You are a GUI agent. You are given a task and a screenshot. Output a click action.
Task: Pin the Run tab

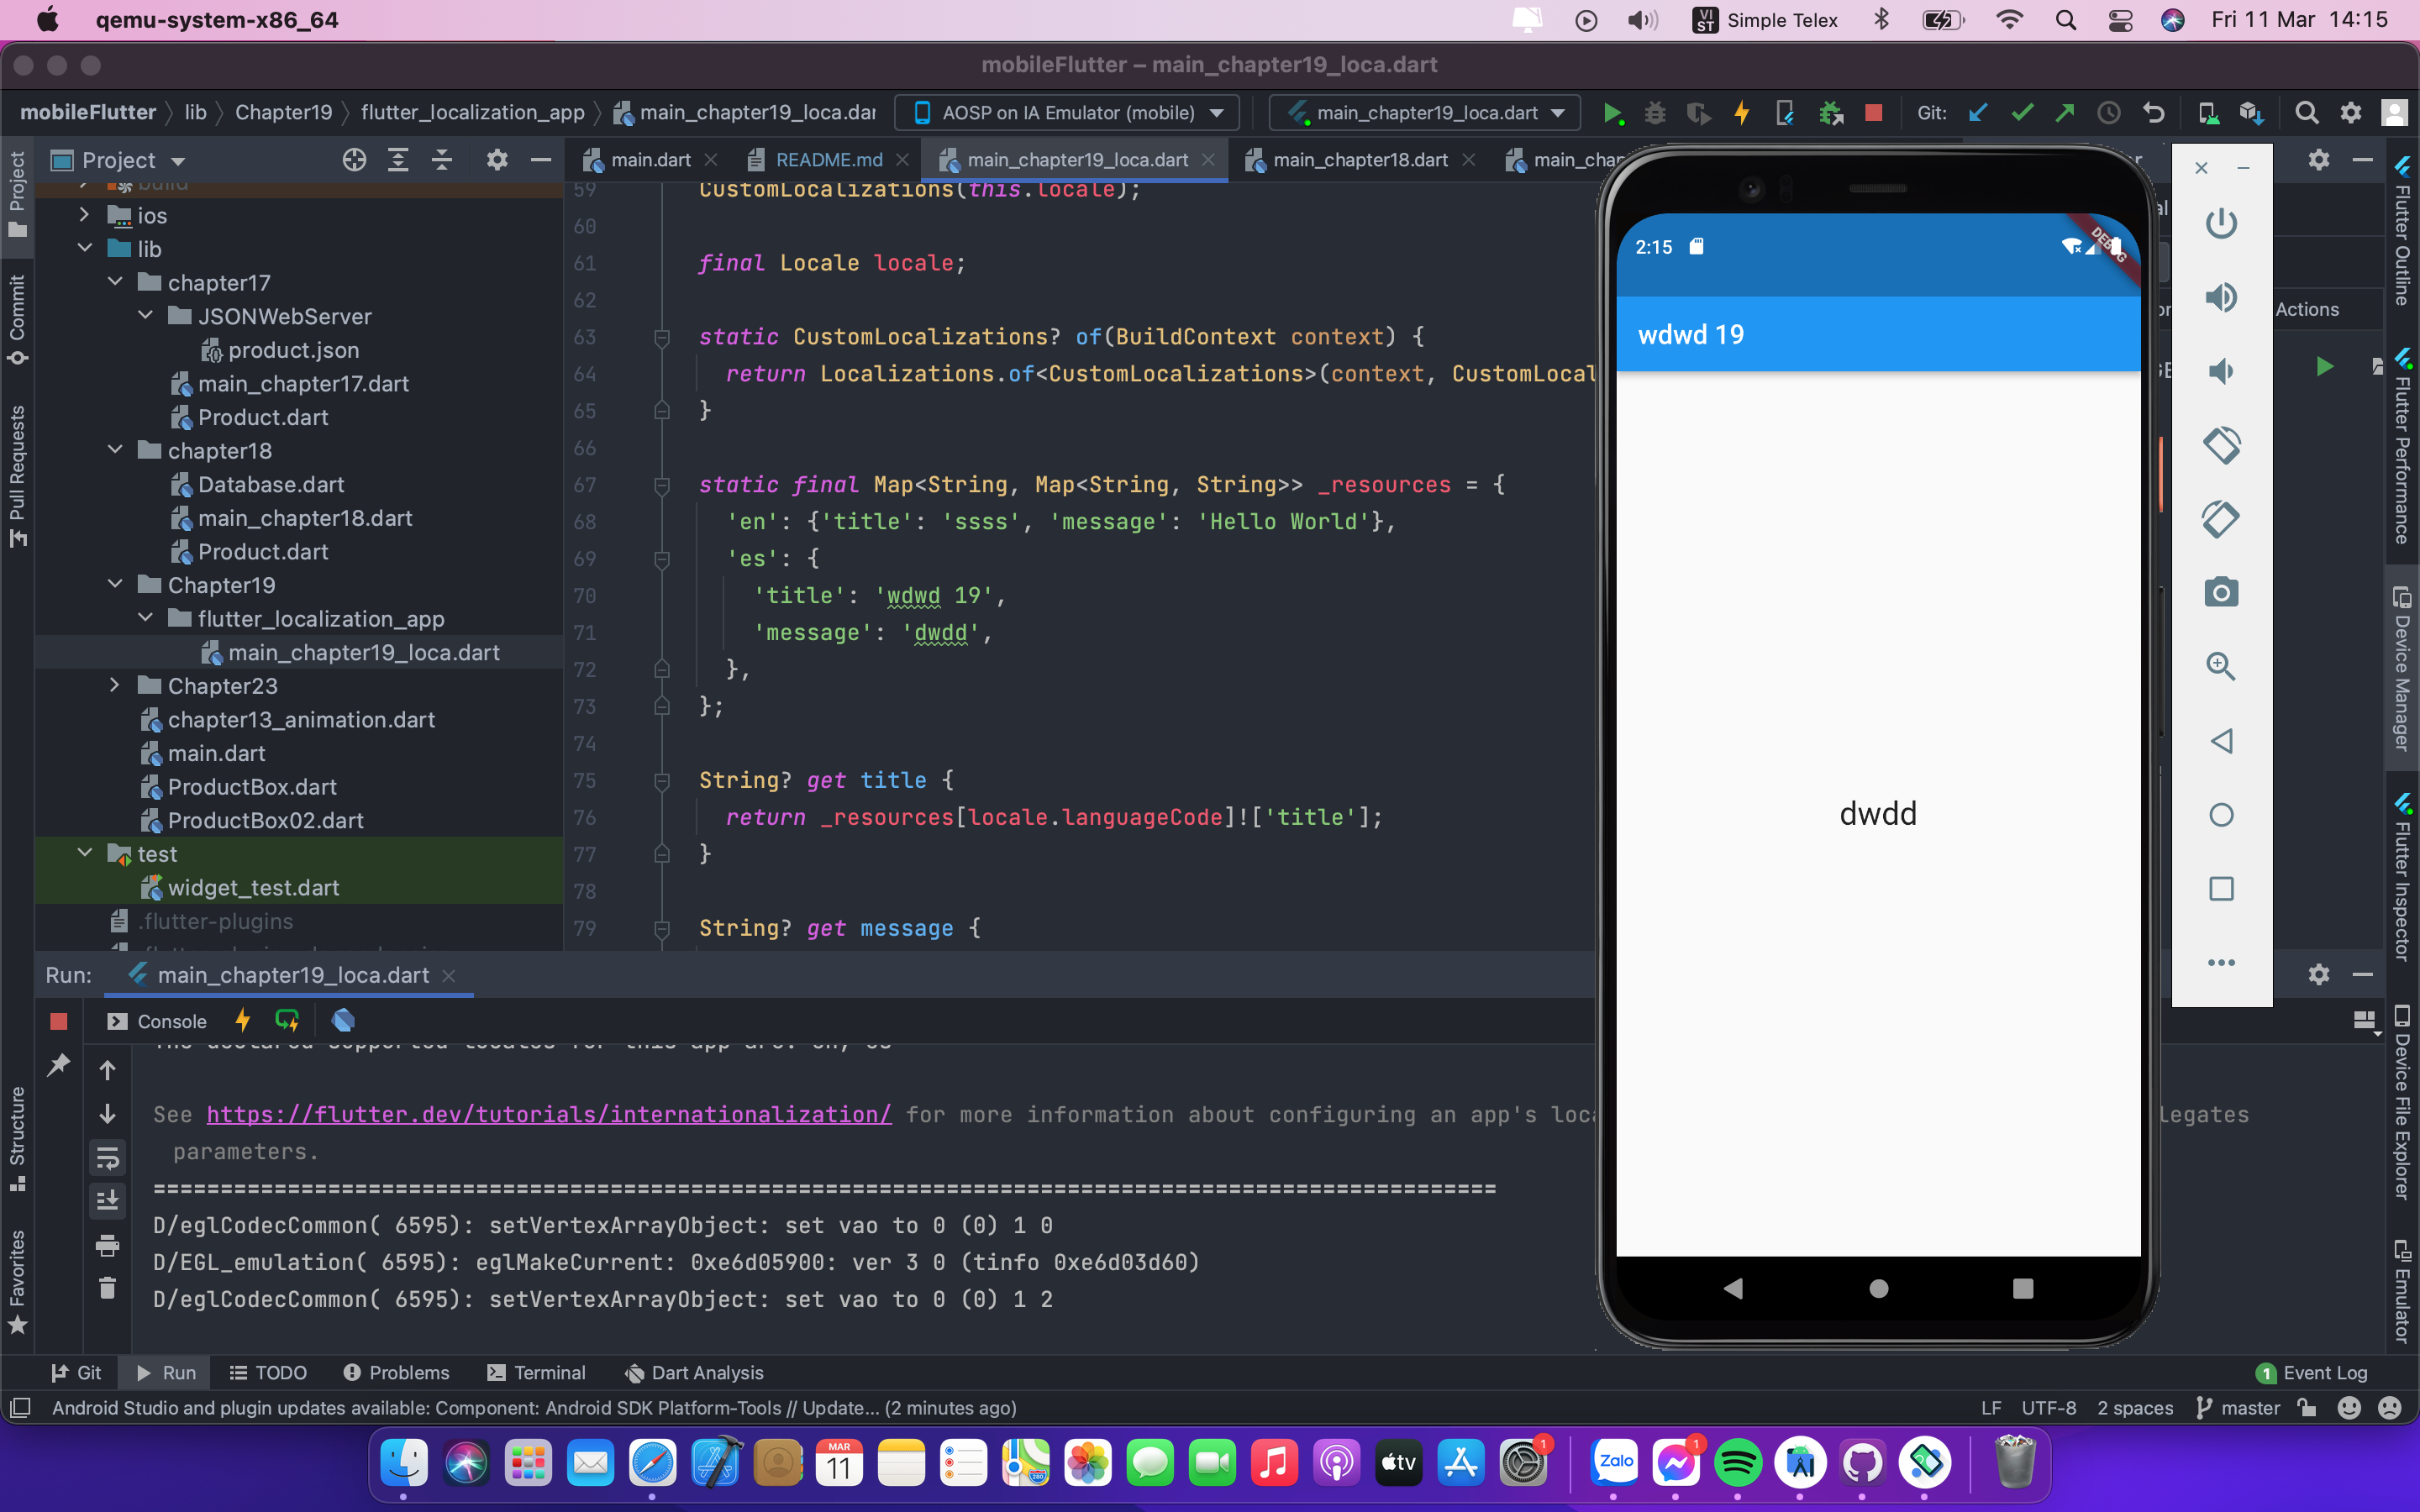[x=59, y=1065]
